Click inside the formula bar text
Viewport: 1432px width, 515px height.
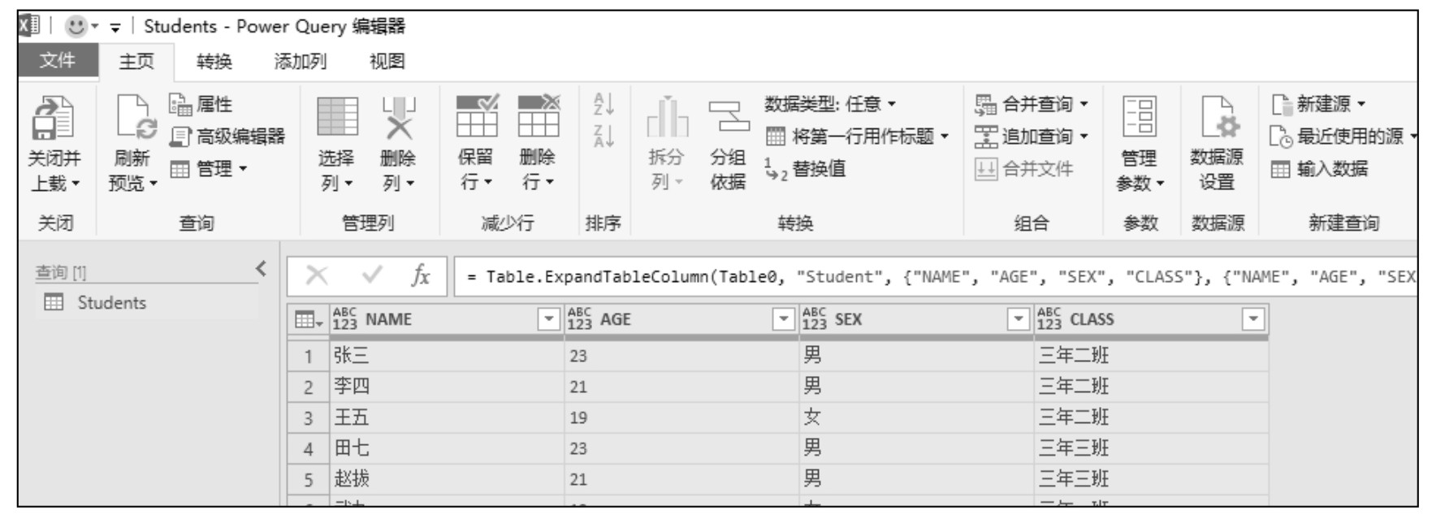934,277
